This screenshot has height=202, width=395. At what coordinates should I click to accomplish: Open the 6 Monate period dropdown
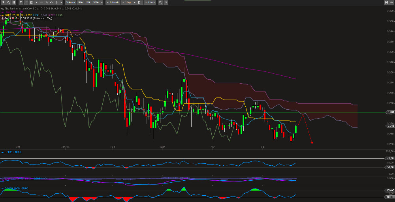(x=113, y=2)
